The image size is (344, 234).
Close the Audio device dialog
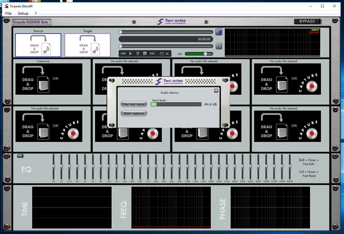tap(216, 91)
